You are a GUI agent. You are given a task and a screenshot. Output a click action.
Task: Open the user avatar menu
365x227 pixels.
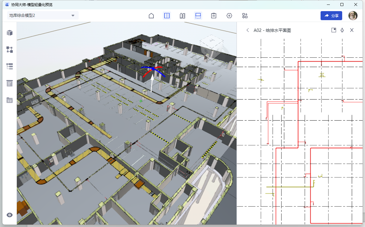point(353,16)
